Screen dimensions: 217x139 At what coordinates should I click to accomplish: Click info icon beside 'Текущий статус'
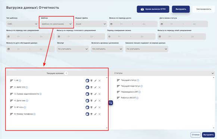pos(138,80)
